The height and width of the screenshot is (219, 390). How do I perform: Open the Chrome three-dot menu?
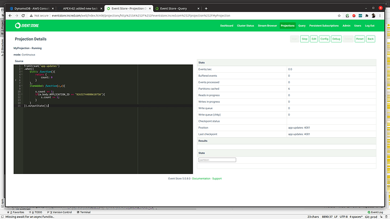(x=380, y=16)
